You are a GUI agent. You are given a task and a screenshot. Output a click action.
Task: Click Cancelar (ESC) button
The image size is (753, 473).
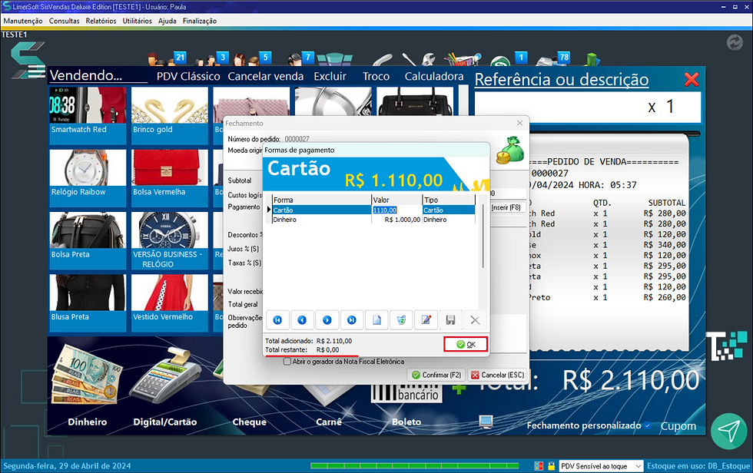(497, 375)
